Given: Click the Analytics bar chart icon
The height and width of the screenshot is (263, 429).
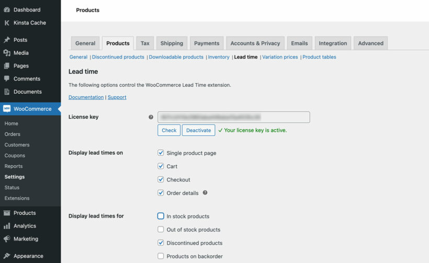Looking at the screenshot, I should [7, 226].
